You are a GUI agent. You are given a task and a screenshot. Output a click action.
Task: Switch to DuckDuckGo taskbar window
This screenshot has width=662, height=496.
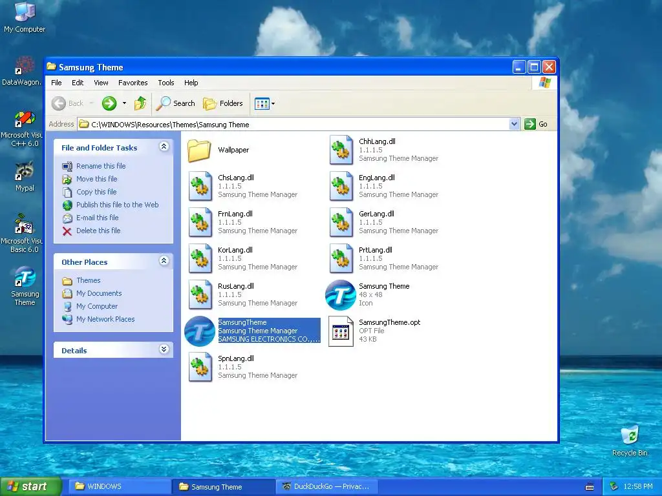(x=327, y=486)
